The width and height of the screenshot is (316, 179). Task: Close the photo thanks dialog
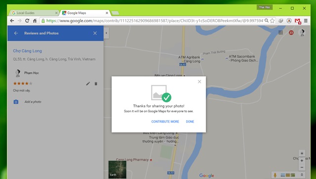[x=199, y=82]
